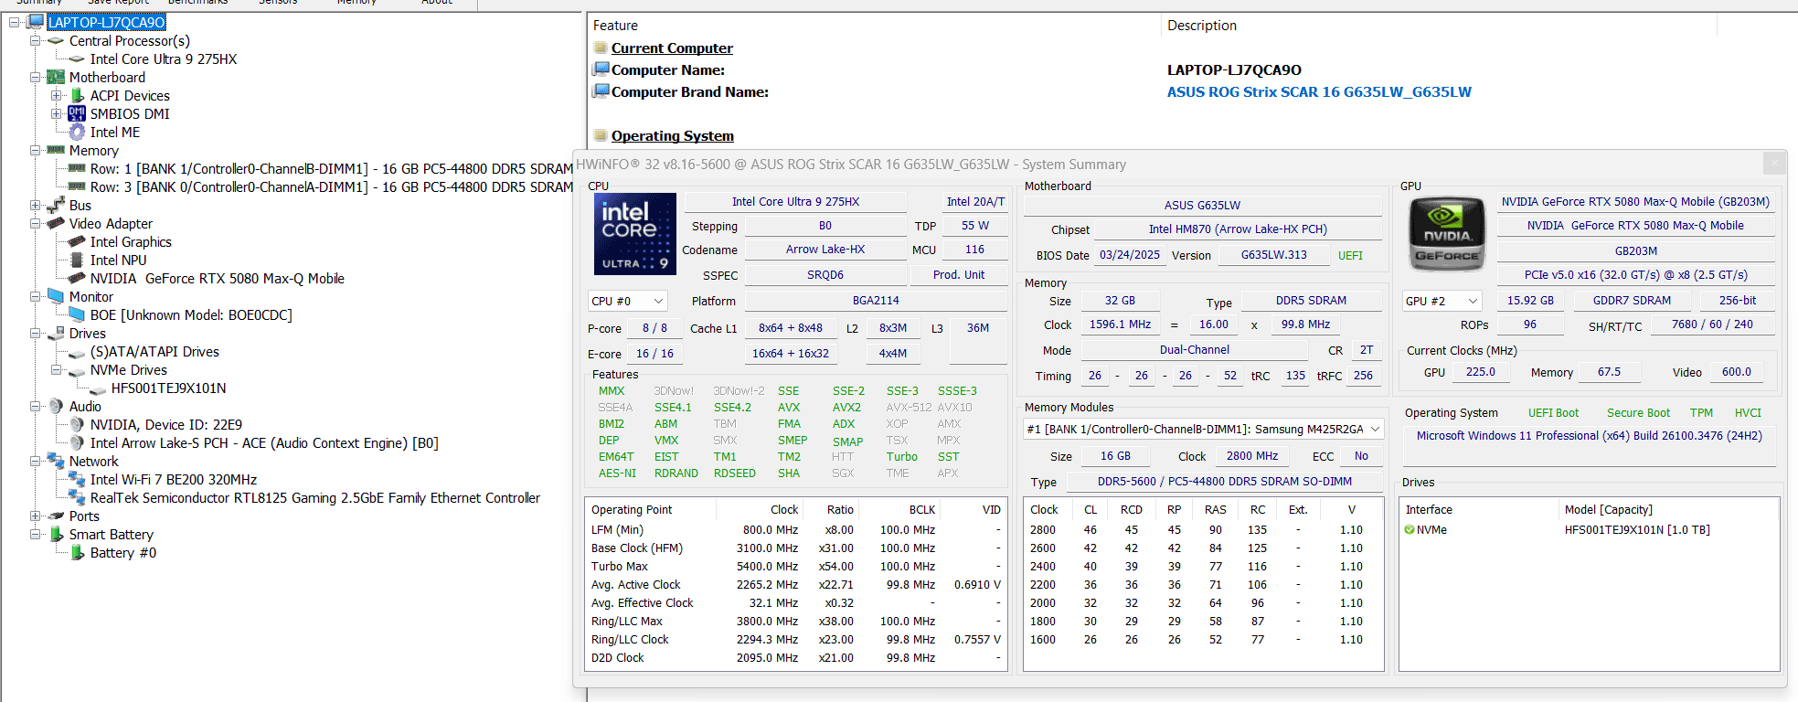Click the Windows 11 Professional OS text
The height and width of the screenshot is (702, 1798).
(1590, 436)
